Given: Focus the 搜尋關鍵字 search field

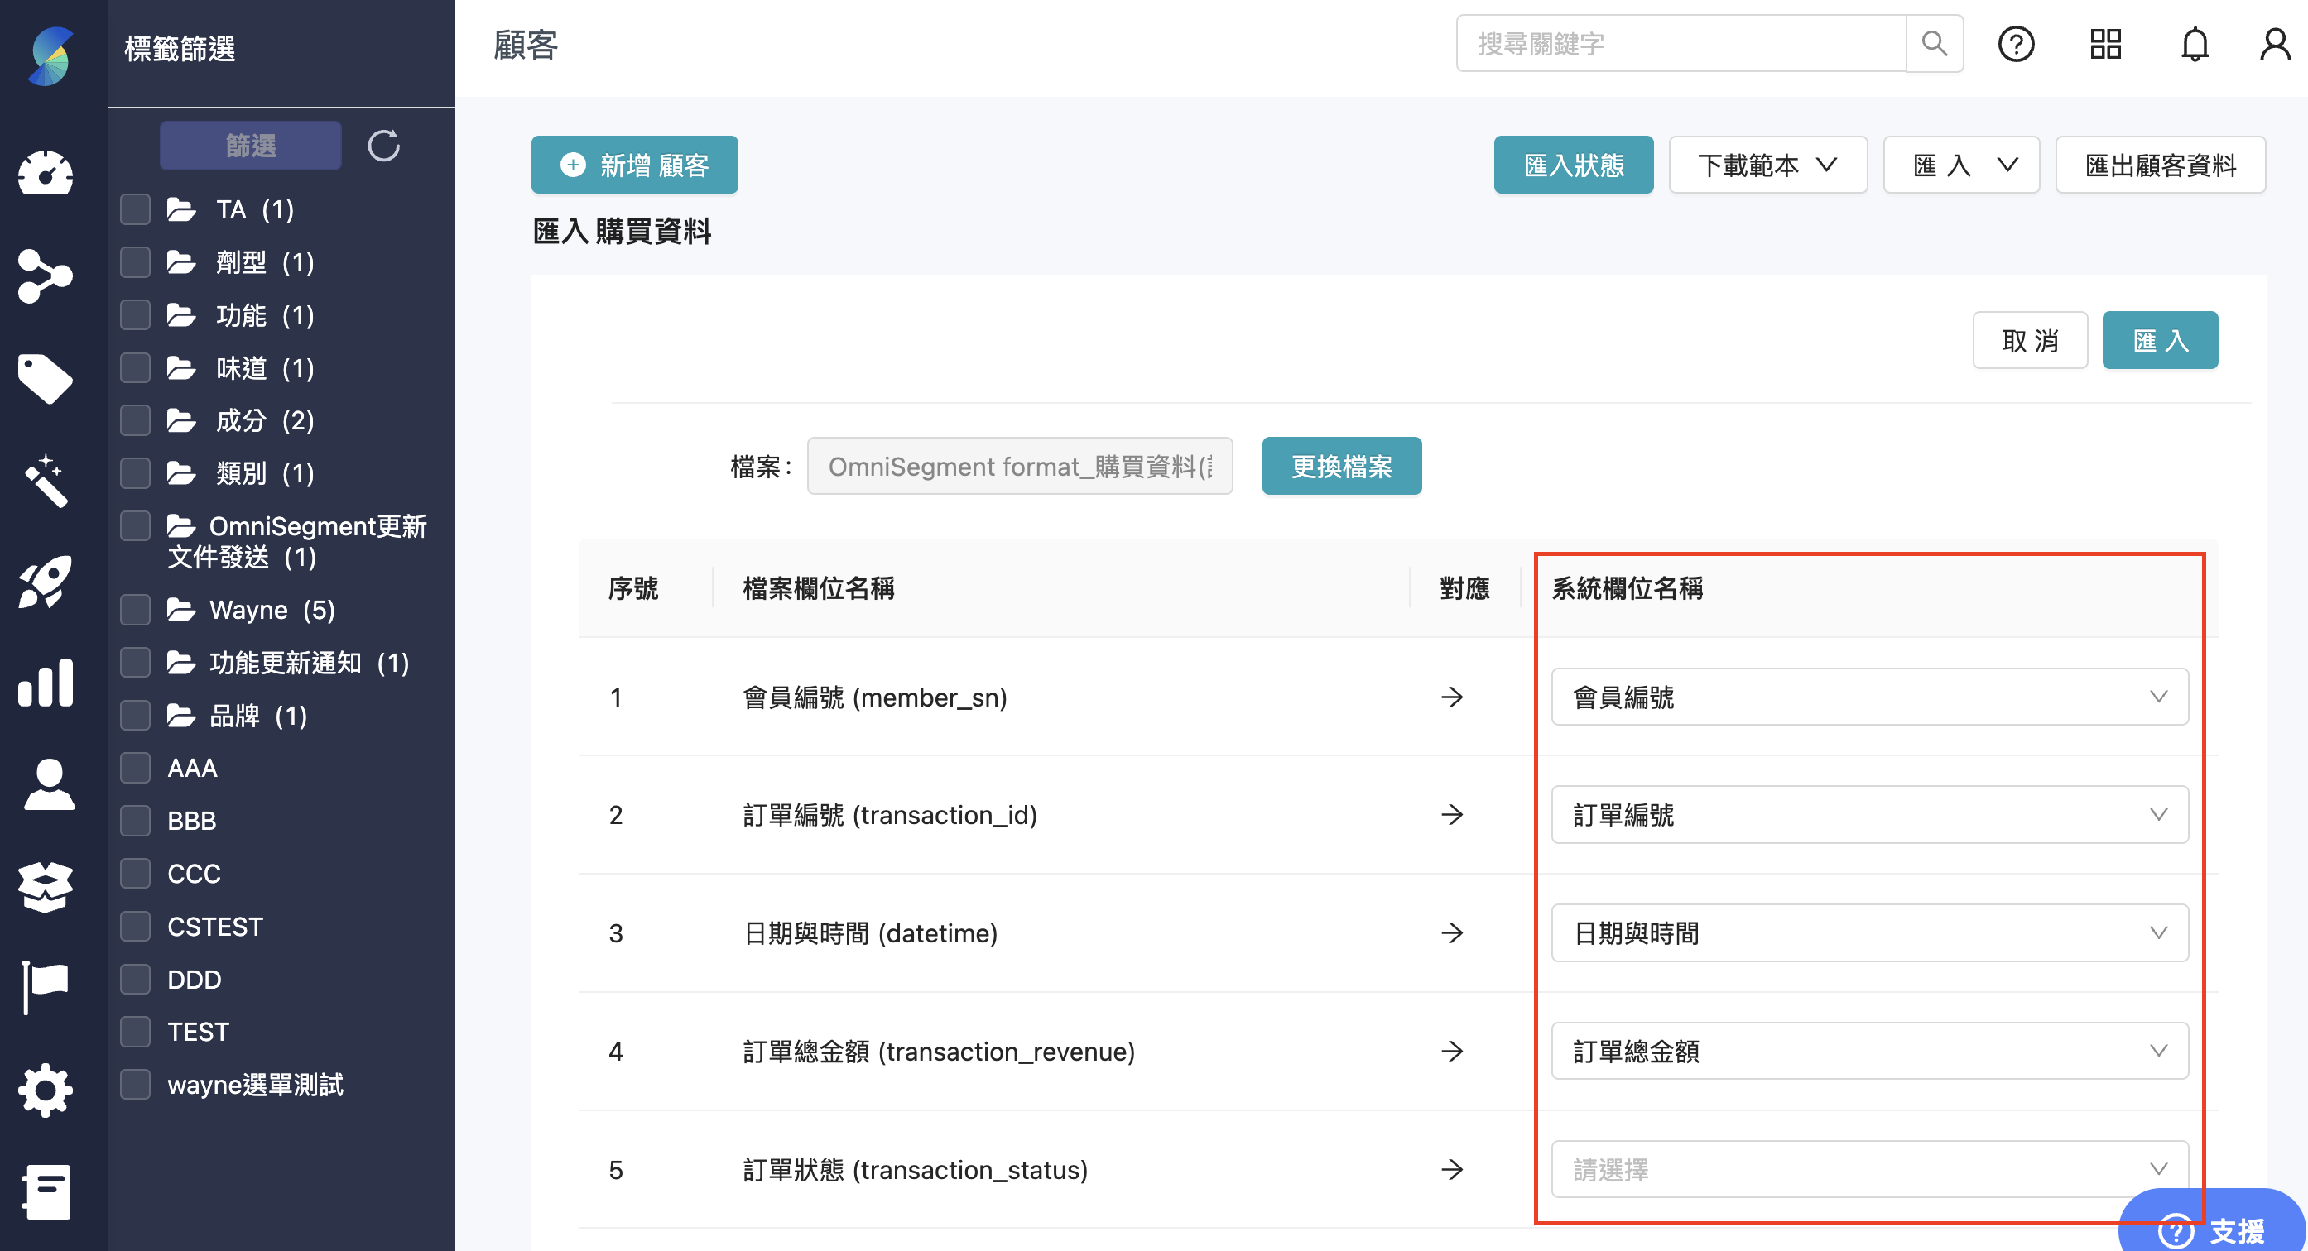Looking at the screenshot, I should coord(1681,43).
